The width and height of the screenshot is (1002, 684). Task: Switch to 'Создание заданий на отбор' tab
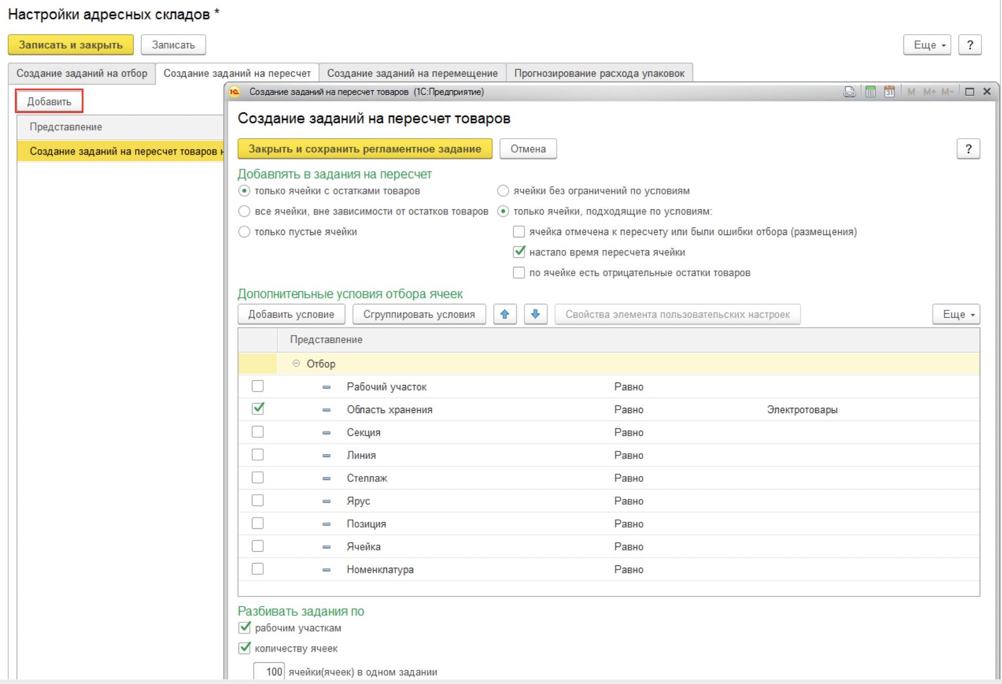pyautogui.click(x=82, y=73)
